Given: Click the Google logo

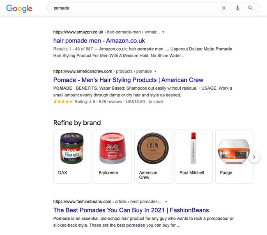Looking at the screenshot, I should [x=19, y=8].
